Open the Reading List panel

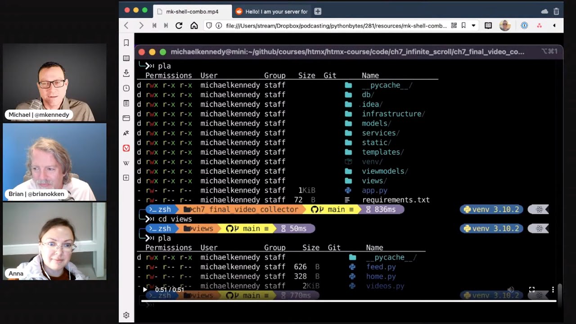pyautogui.click(x=126, y=58)
